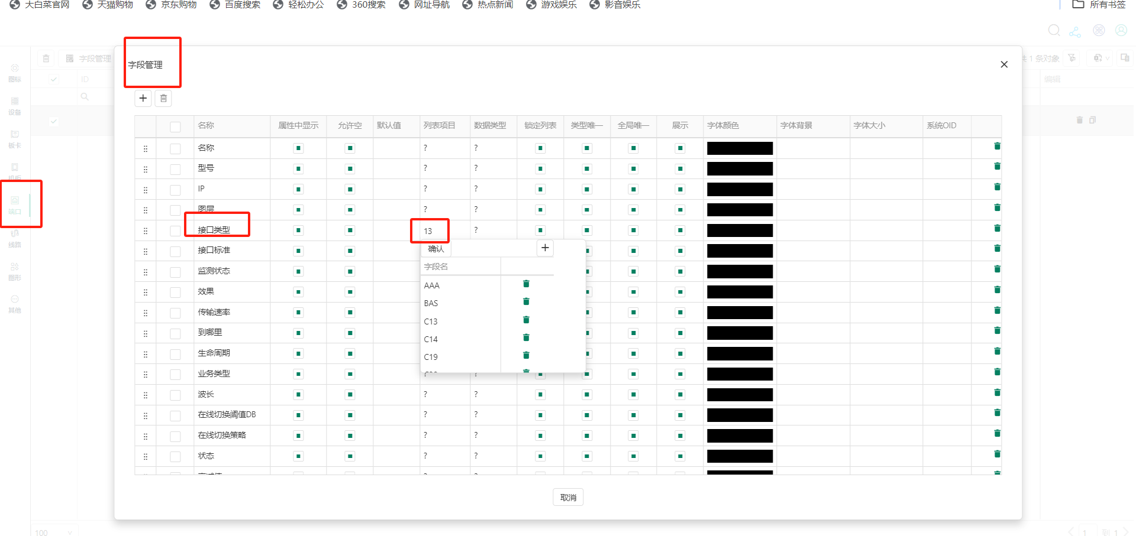Delete the BAS entry in the list popup
Screen dimensions: 1136x536
click(x=526, y=302)
